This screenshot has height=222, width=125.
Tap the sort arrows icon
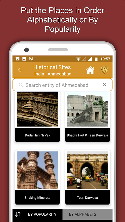point(18,214)
